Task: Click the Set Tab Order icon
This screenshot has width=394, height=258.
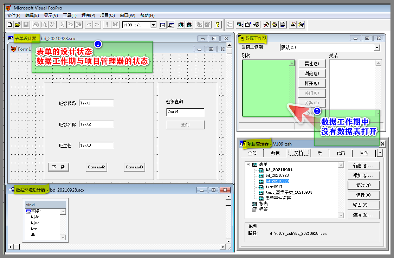Action: click(x=230, y=25)
